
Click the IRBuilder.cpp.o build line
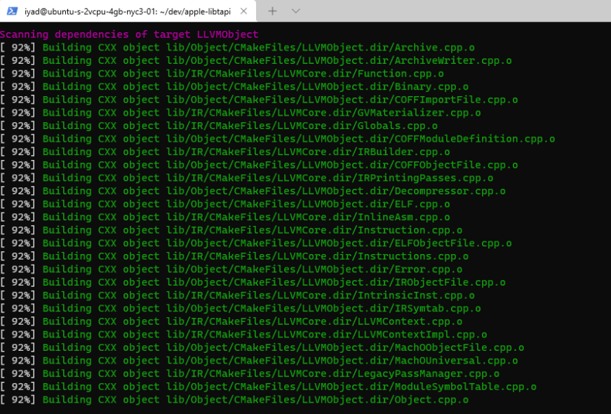pyautogui.click(x=225, y=152)
